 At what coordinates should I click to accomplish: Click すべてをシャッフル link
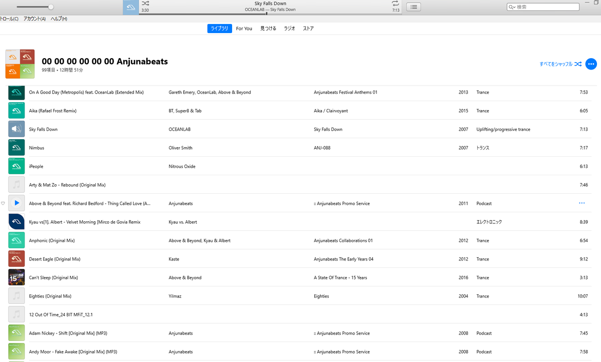pos(560,64)
